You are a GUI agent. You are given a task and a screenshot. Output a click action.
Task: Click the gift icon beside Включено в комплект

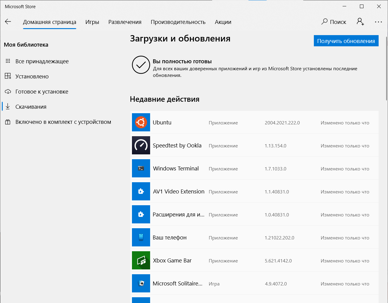tap(8, 122)
